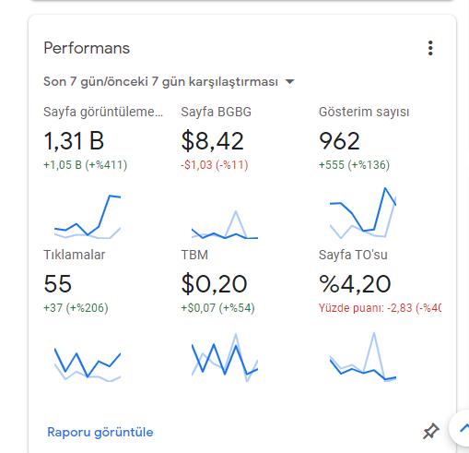The image size is (469, 453).
Task: Click the $0,20 TBM value
Action: click(x=214, y=284)
